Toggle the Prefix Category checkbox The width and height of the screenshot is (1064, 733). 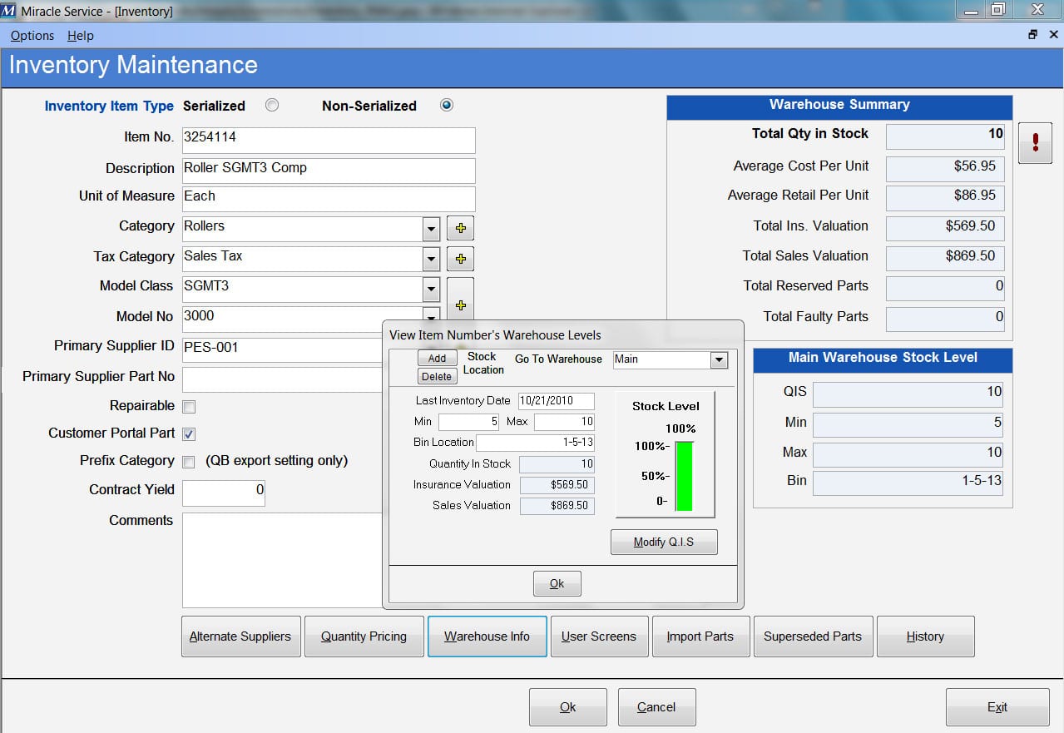pyautogui.click(x=189, y=462)
